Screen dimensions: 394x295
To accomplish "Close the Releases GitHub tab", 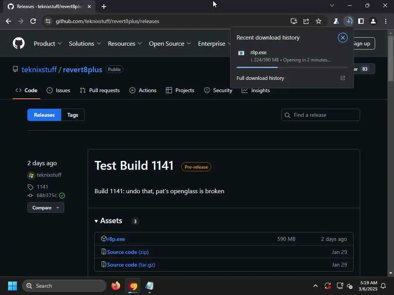I will (89, 7).
